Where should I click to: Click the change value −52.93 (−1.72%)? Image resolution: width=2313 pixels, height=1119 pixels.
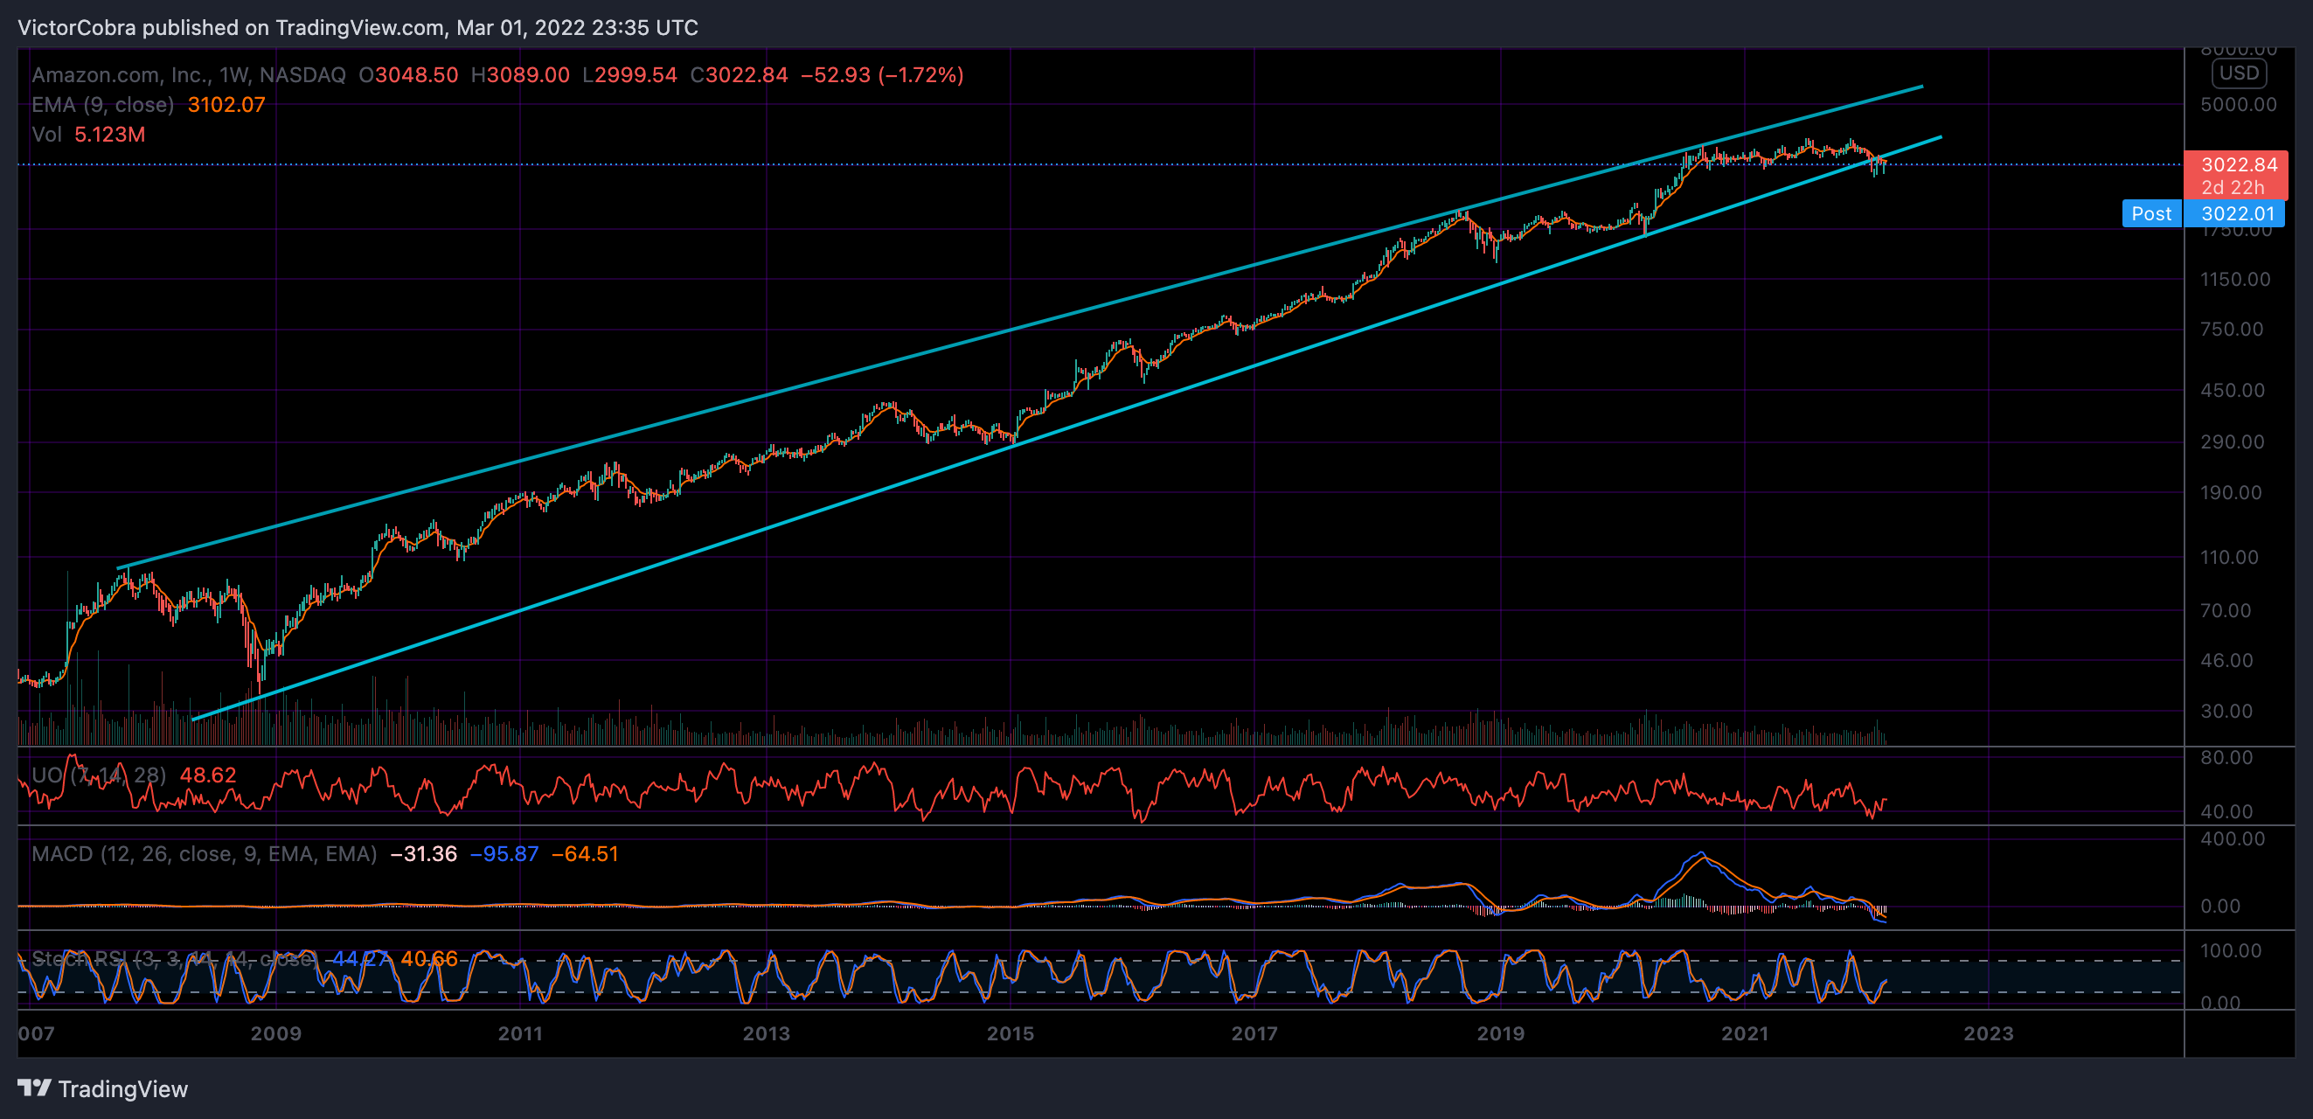(882, 74)
